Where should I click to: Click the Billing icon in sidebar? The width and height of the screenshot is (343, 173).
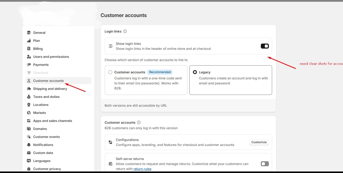click(29, 49)
